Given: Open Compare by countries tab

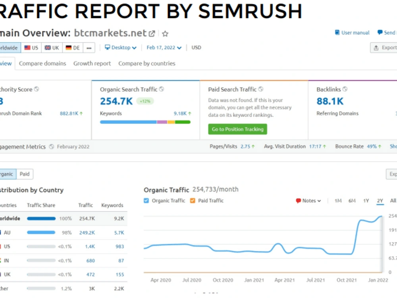Looking at the screenshot, I should pyautogui.click(x=147, y=63).
